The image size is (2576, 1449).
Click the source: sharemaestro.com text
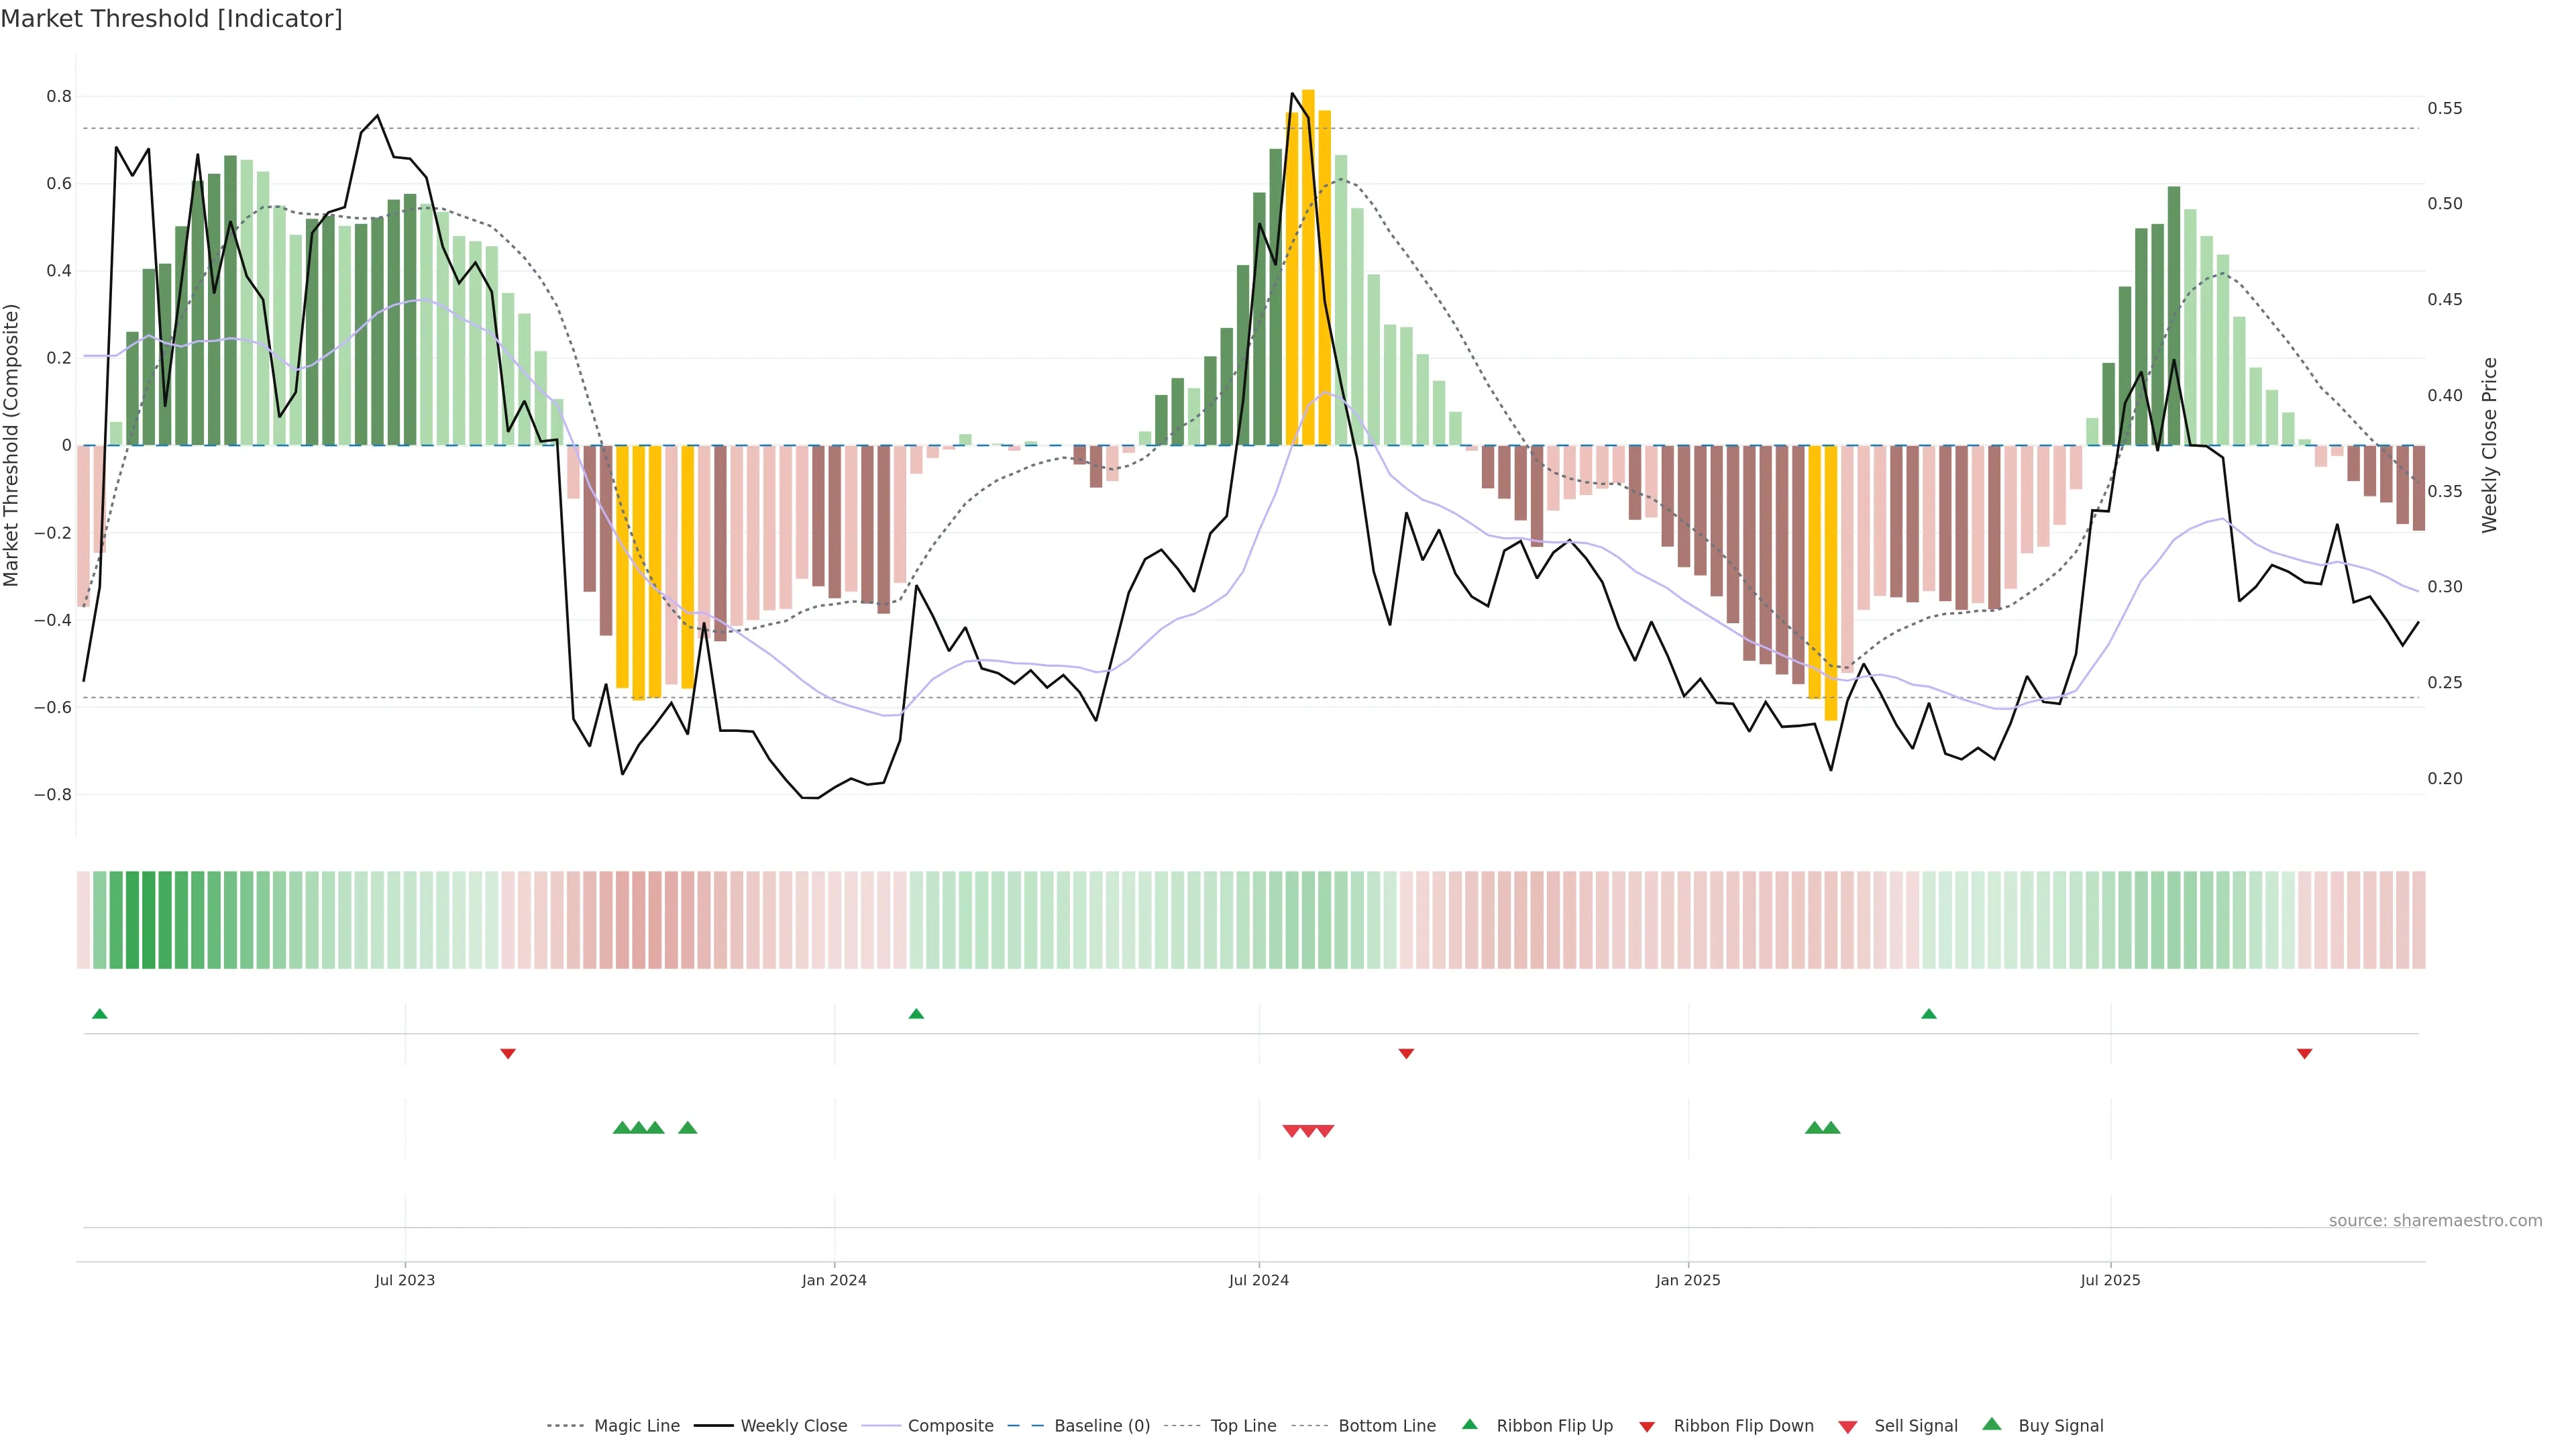[2435, 1221]
